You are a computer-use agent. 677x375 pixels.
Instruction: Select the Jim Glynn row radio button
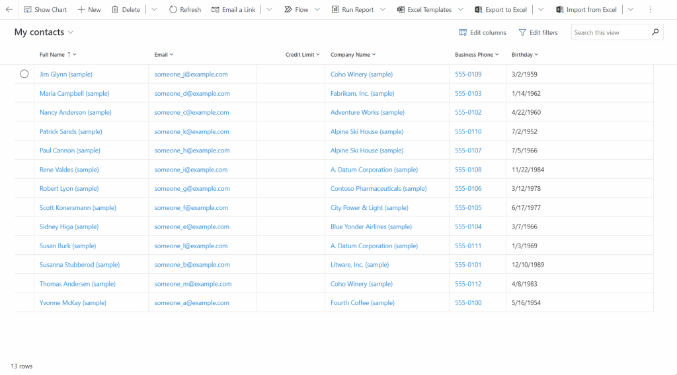[x=24, y=74]
